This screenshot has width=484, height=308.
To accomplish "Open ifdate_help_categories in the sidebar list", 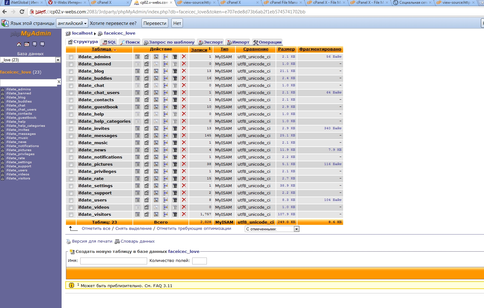I will 26,126.
